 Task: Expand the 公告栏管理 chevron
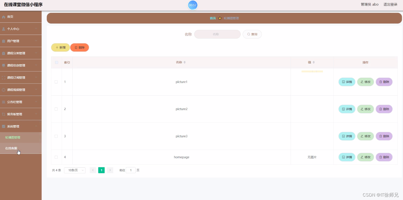click(36, 102)
